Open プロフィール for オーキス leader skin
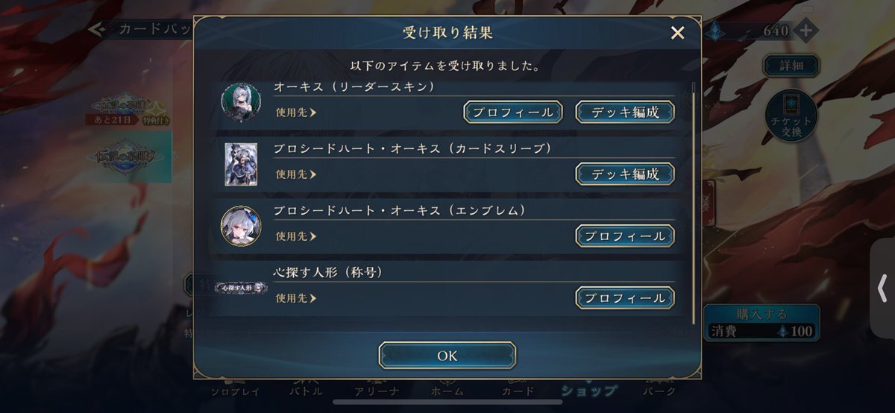 [x=513, y=112]
